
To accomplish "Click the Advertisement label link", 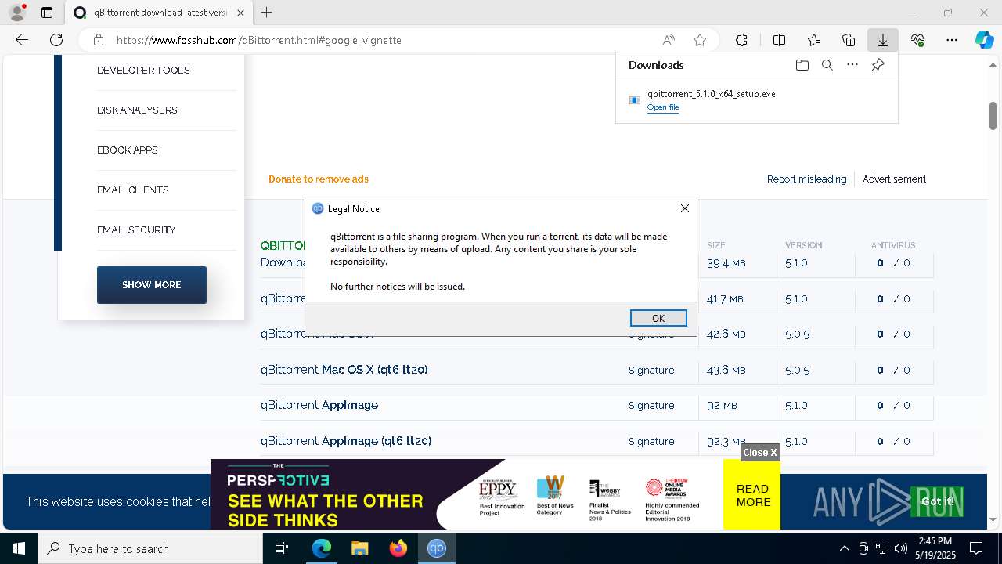I will tap(894, 179).
